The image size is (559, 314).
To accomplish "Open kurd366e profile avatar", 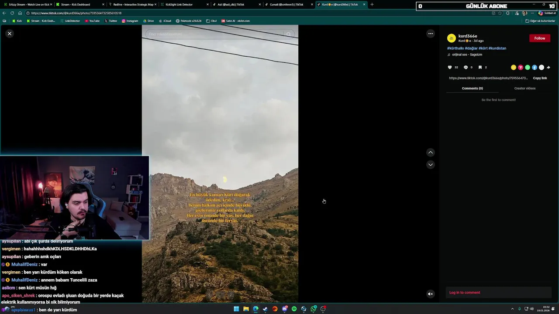I will pos(452,38).
